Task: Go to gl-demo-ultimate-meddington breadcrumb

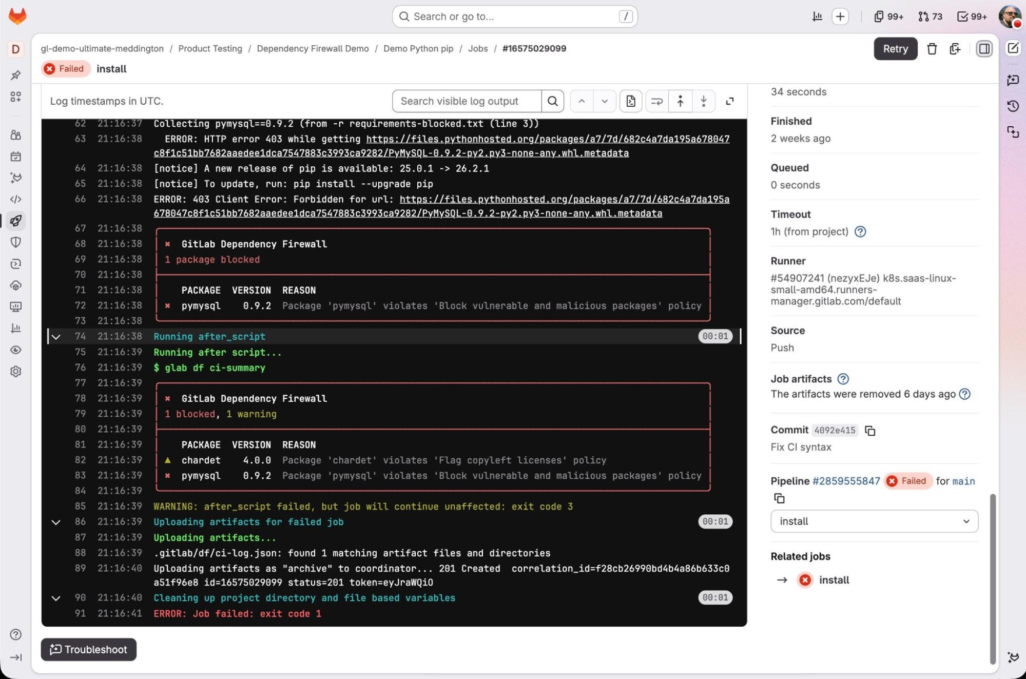Action: pos(102,48)
